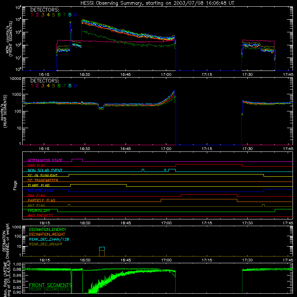
Task: Click the HESSI Observing Summary plot title
Action: (157, 3)
